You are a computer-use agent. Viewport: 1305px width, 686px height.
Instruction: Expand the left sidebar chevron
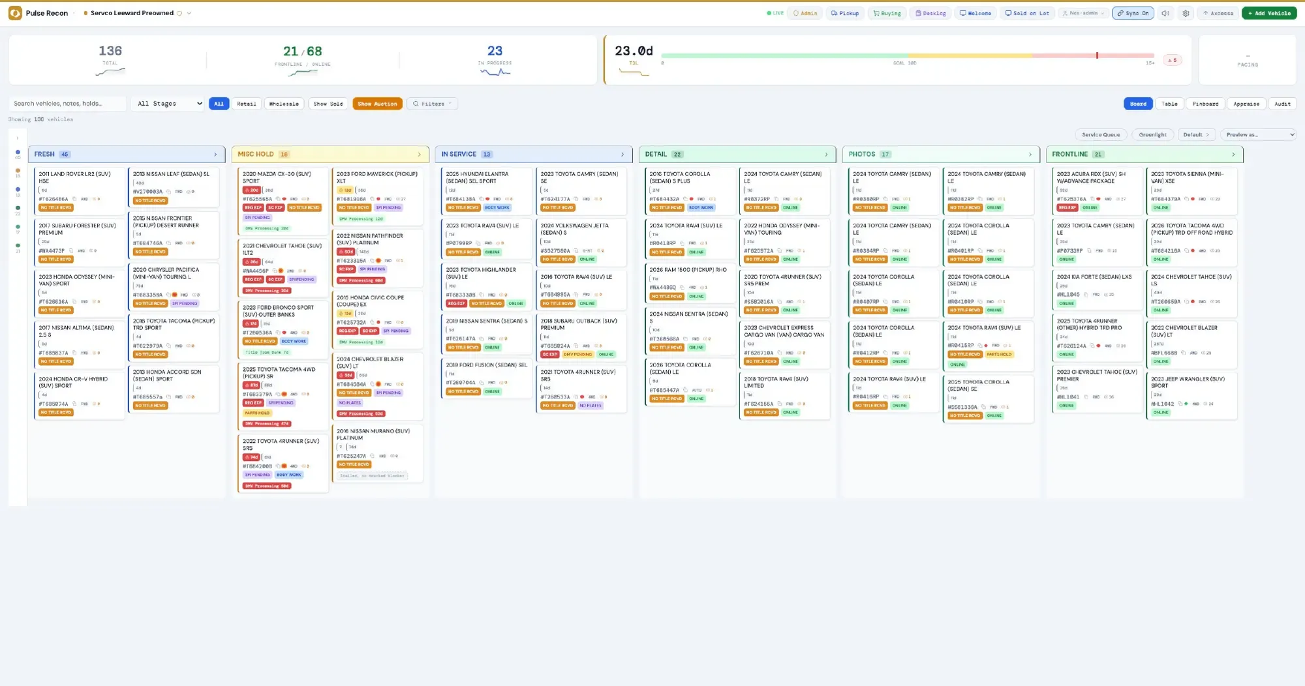coord(18,138)
